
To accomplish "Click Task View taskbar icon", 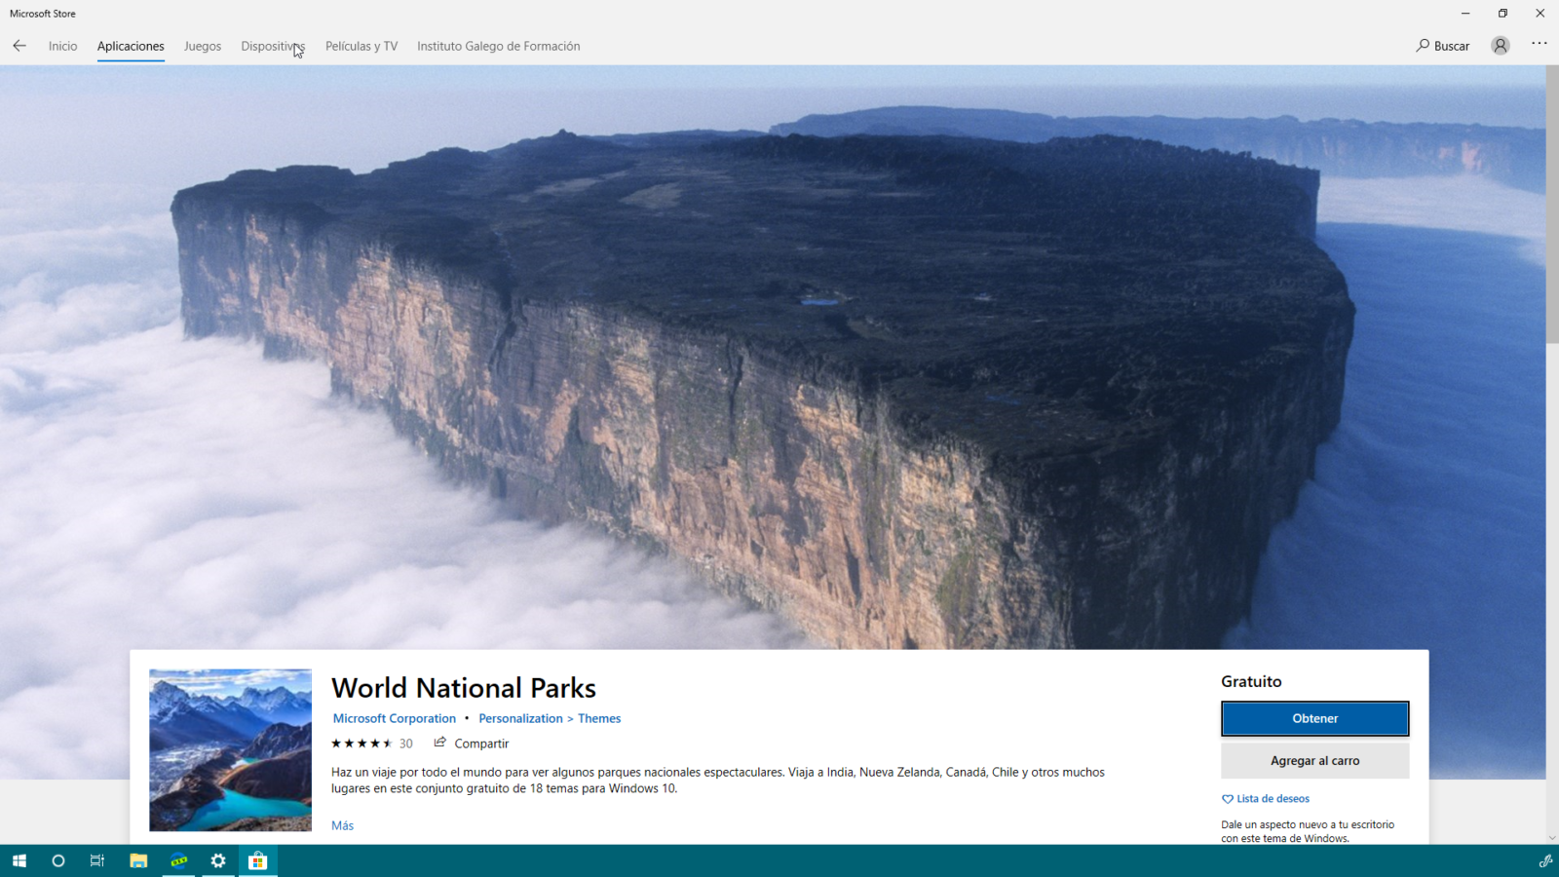I will [x=97, y=860].
